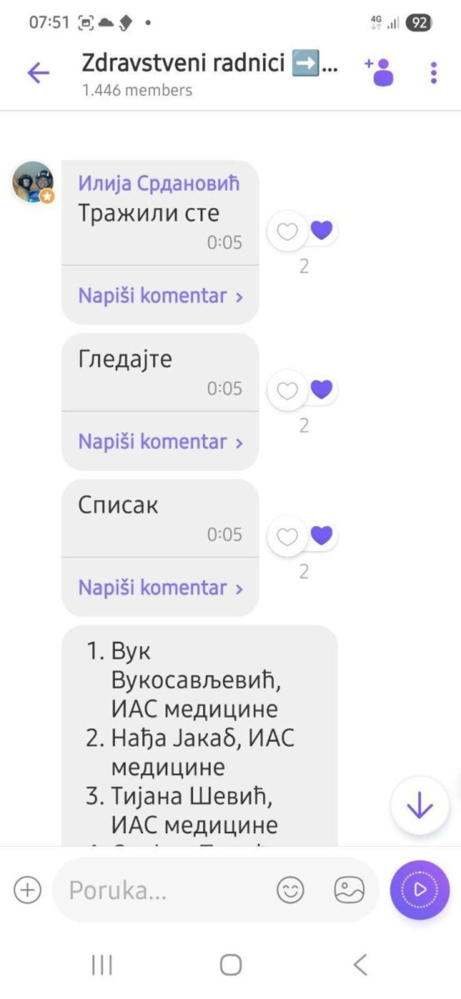Expand comments under "Тражили сте" via Napiši komentar

[x=160, y=296]
